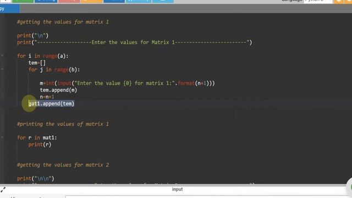
Task: Click the comment '#getting the values for matrix 2'
Action: (x=63, y=165)
